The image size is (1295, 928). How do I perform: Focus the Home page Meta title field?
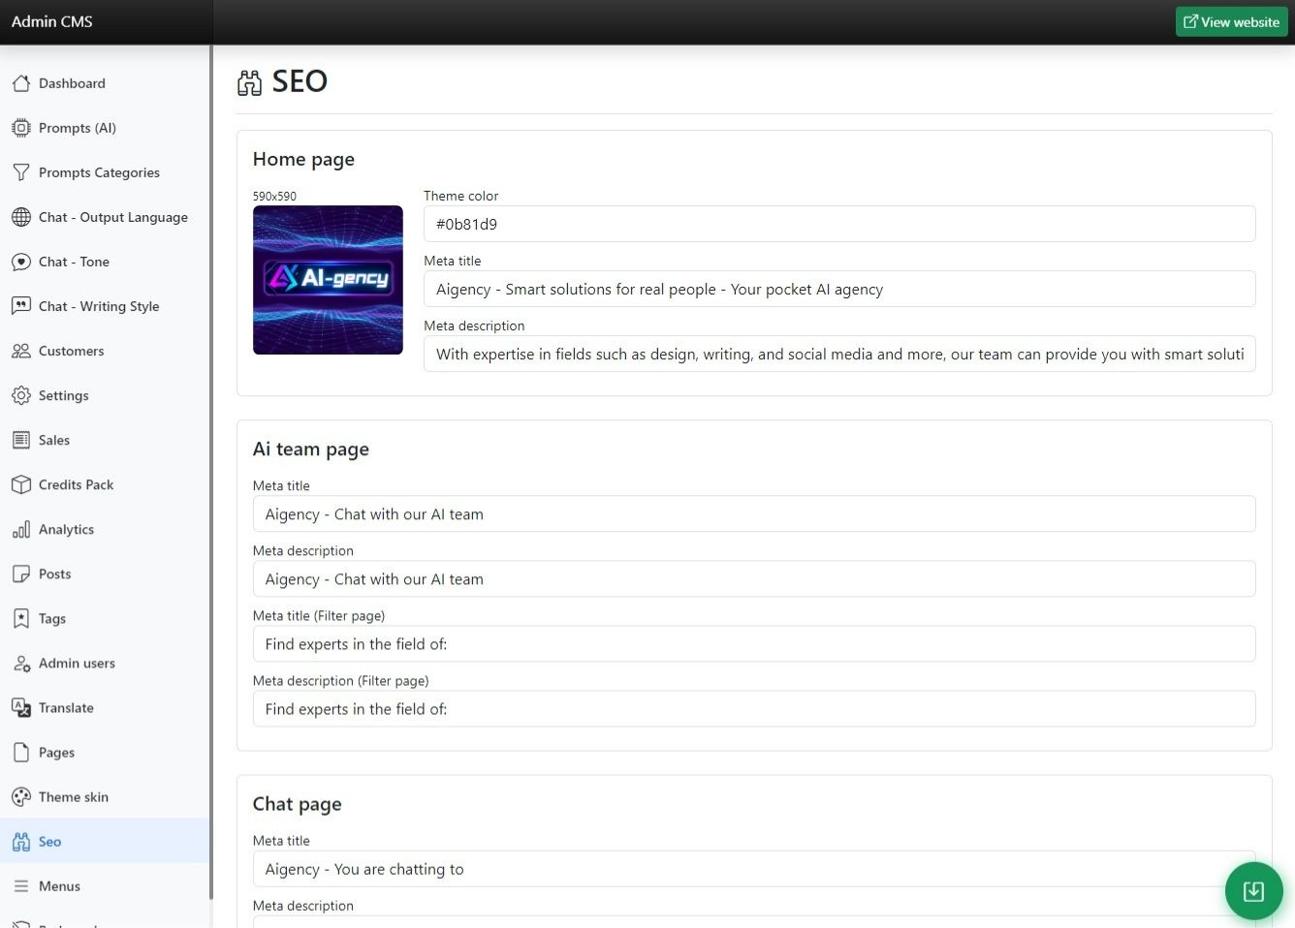tap(838, 289)
